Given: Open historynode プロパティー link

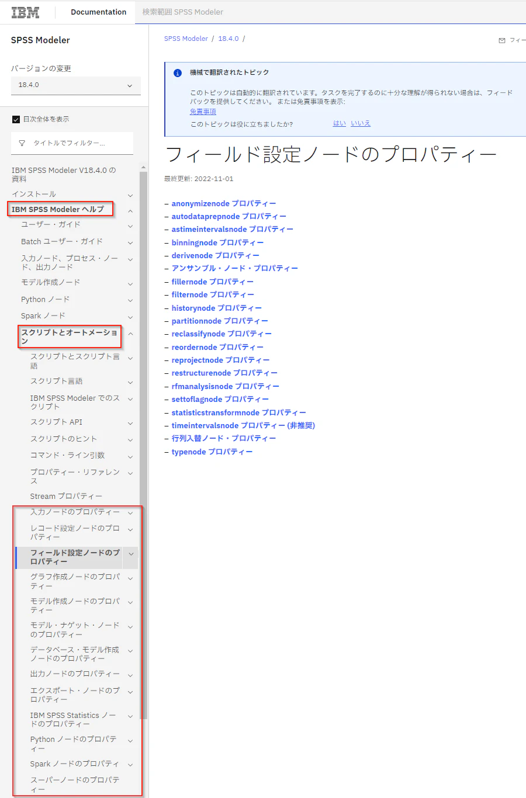Looking at the screenshot, I should [x=217, y=308].
